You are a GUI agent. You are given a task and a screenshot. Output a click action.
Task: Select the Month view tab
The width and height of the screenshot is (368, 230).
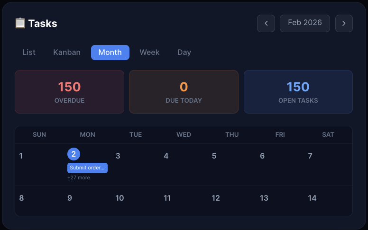tap(110, 53)
